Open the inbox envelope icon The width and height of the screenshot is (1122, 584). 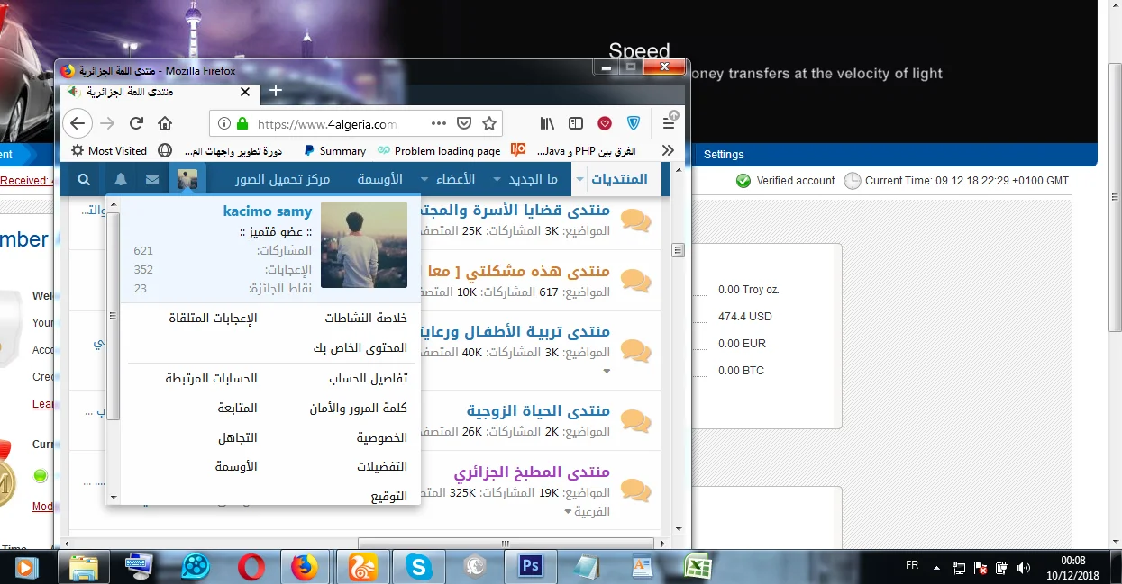tap(152, 180)
